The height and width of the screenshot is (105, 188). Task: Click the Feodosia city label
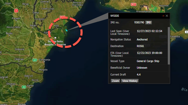coord(175,37)
